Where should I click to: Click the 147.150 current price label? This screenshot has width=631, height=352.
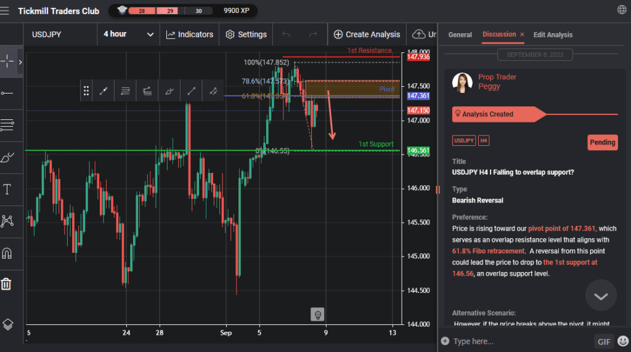pyautogui.click(x=418, y=110)
